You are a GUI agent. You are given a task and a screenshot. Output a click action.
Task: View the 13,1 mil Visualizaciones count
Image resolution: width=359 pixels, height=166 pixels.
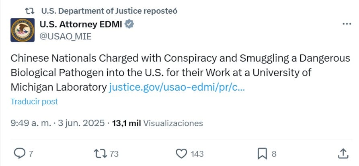pos(158,123)
